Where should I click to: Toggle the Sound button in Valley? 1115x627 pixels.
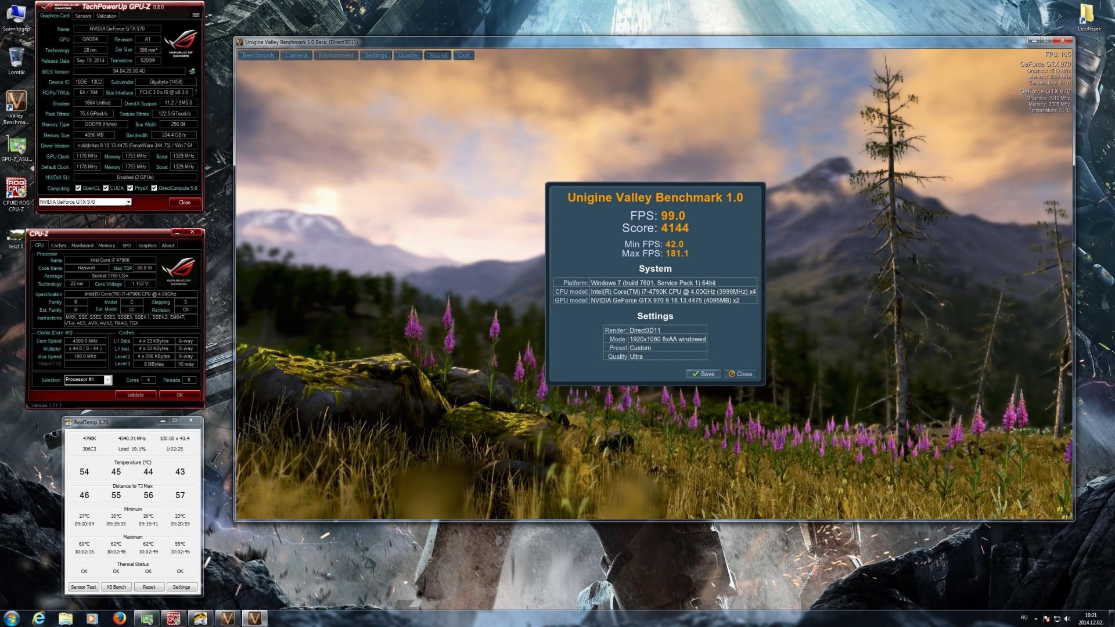click(x=438, y=56)
